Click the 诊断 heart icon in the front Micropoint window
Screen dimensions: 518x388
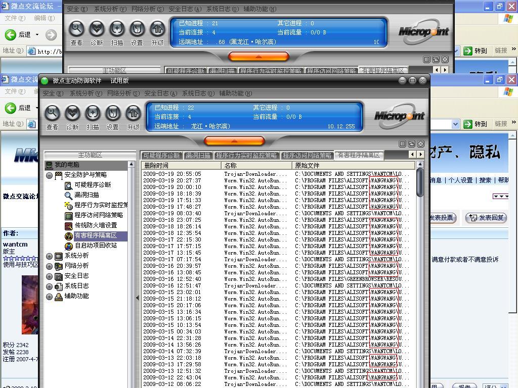point(73,113)
